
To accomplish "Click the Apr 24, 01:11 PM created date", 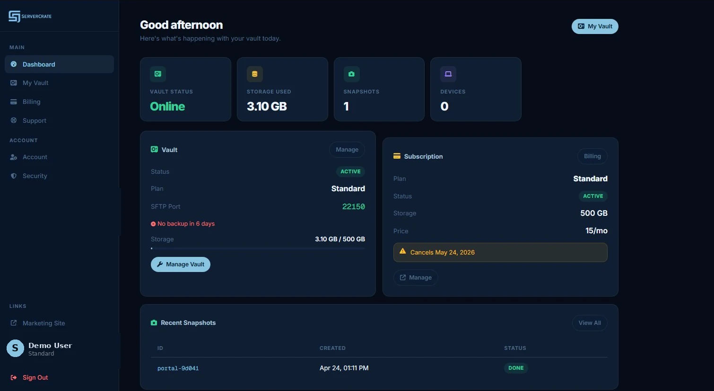I will 344,368.
